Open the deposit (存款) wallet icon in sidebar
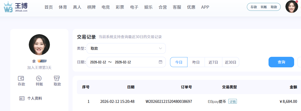 (x=21, y=78)
